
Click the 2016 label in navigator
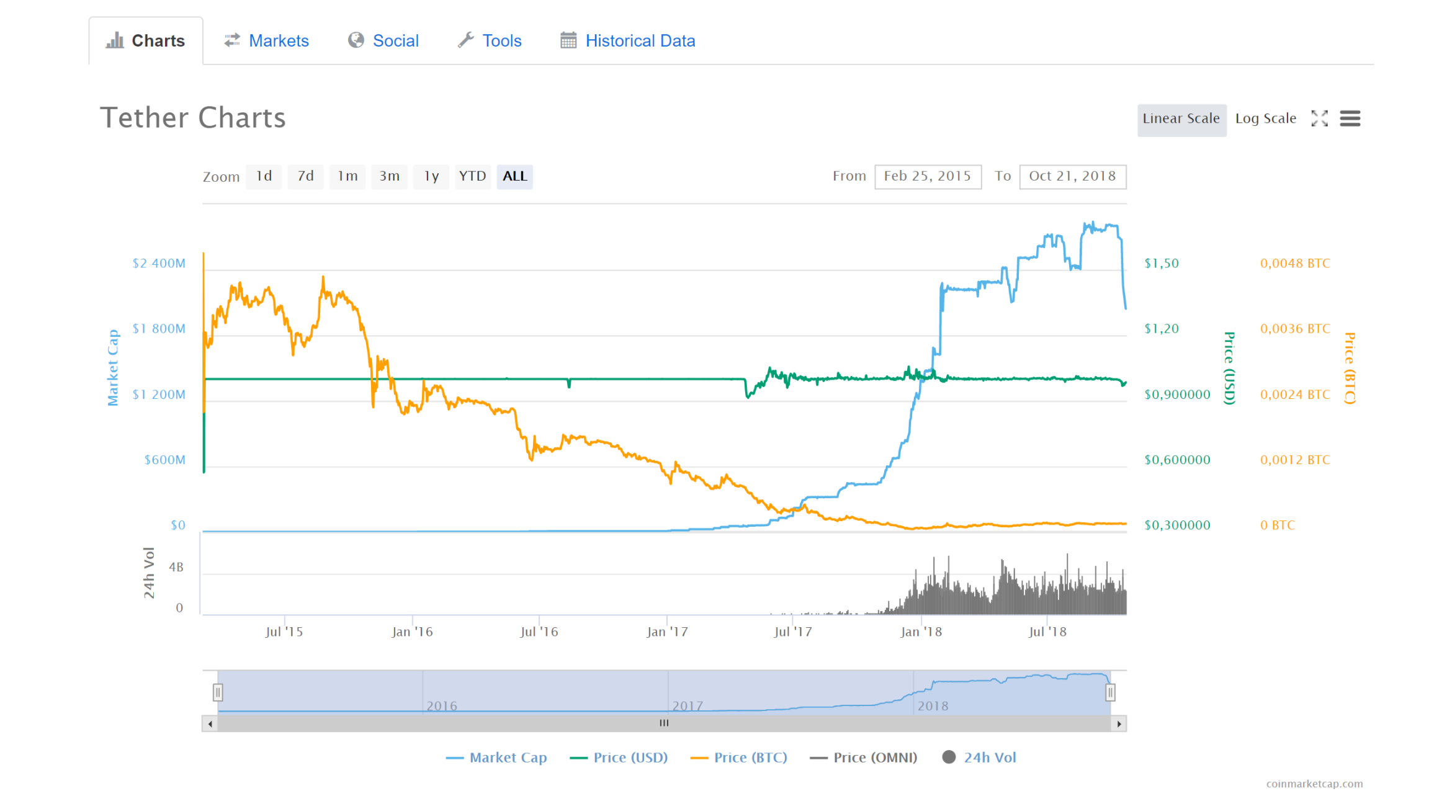click(442, 706)
